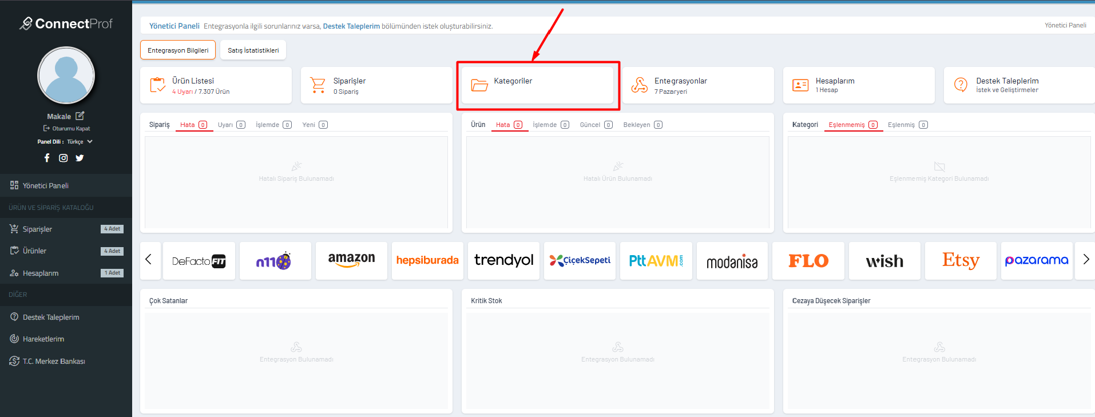Open the Instagram social icon
Image resolution: width=1095 pixels, height=417 pixels.
pos(64,158)
